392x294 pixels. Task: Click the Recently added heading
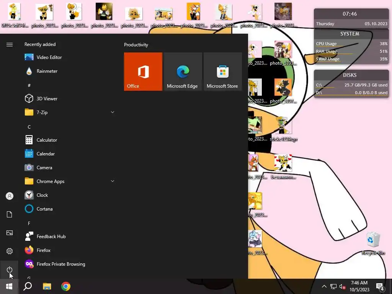coord(40,44)
